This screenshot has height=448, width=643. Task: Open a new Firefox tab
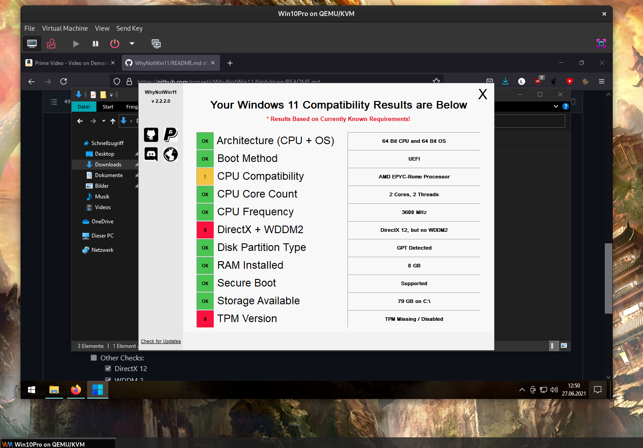(x=230, y=63)
